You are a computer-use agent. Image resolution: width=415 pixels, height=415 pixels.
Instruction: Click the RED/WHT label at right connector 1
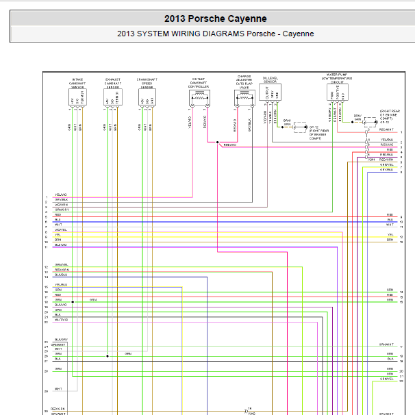[x=386, y=129]
